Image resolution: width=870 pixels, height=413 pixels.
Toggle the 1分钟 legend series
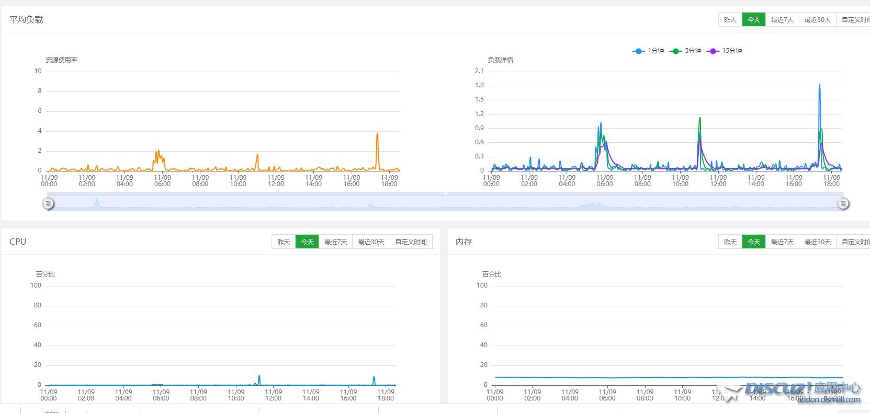[648, 51]
